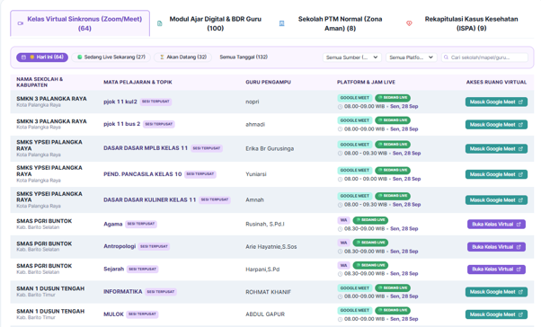Click Buka Kelas Virtual for Agama

pos(496,225)
